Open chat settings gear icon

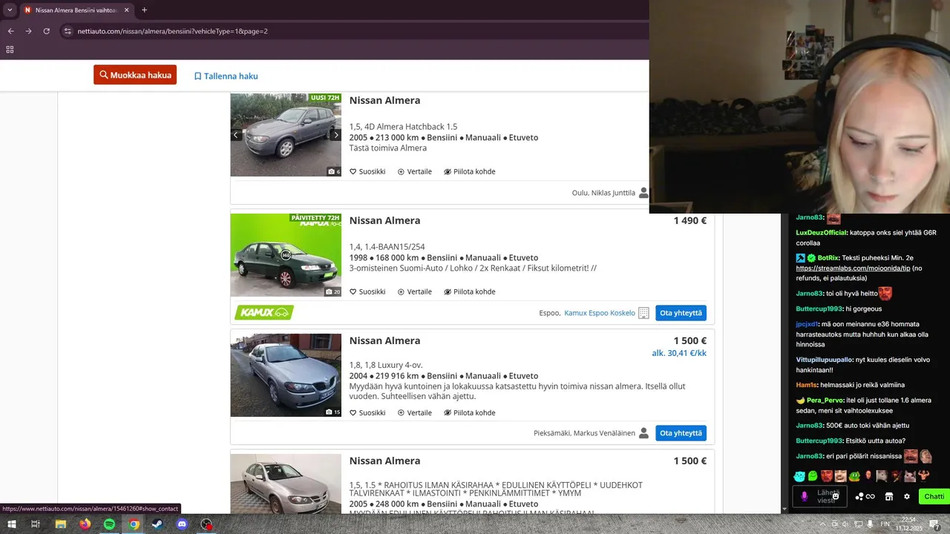tap(907, 496)
